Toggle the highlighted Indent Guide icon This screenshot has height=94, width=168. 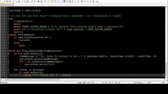click(x=64, y=1)
